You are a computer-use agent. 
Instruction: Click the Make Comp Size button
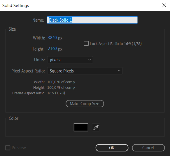click(x=85, y=104)
